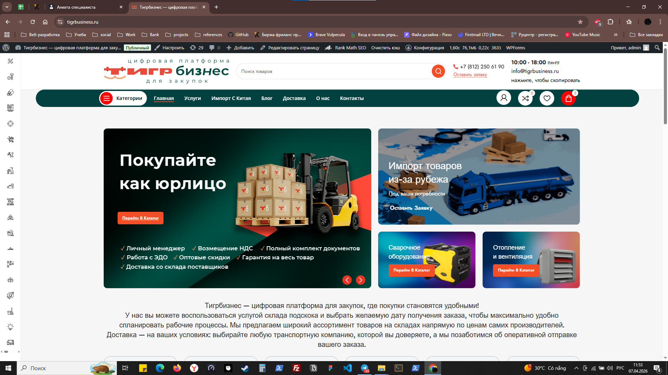Open the wishlist heart icon
The image size is (668, 375).
(547, 98)
